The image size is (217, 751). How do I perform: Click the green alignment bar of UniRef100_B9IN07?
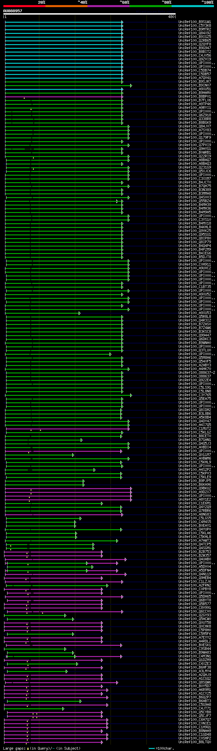pyautogui.click(x=68, y=85)
